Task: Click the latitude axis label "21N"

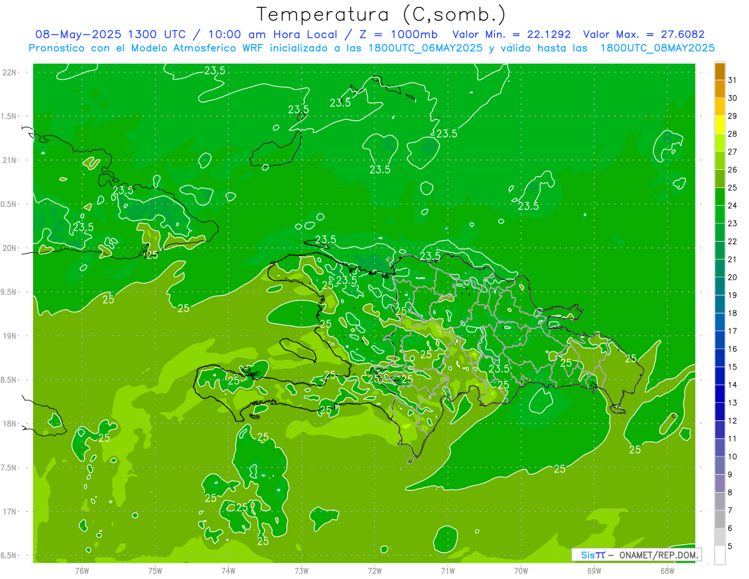Action: (9, 160)
